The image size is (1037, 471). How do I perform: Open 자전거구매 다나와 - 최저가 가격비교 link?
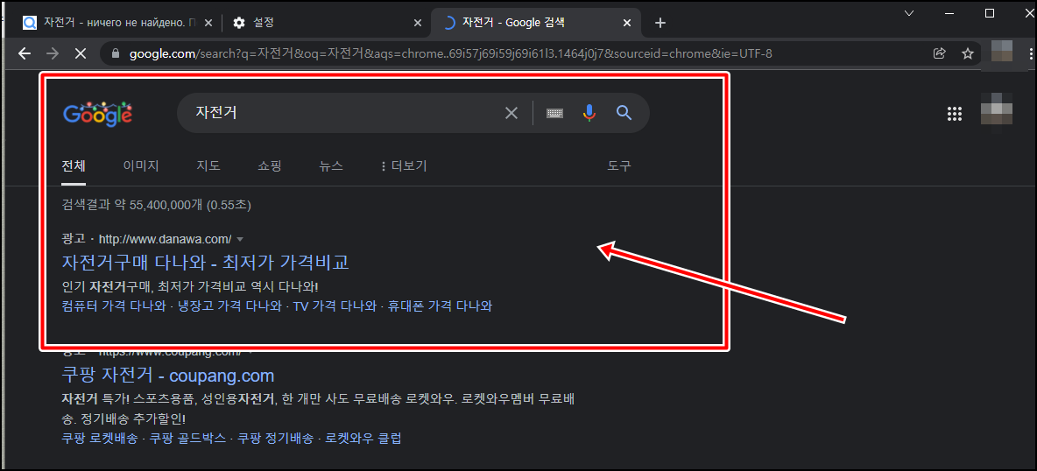click(x=206, y=263)
